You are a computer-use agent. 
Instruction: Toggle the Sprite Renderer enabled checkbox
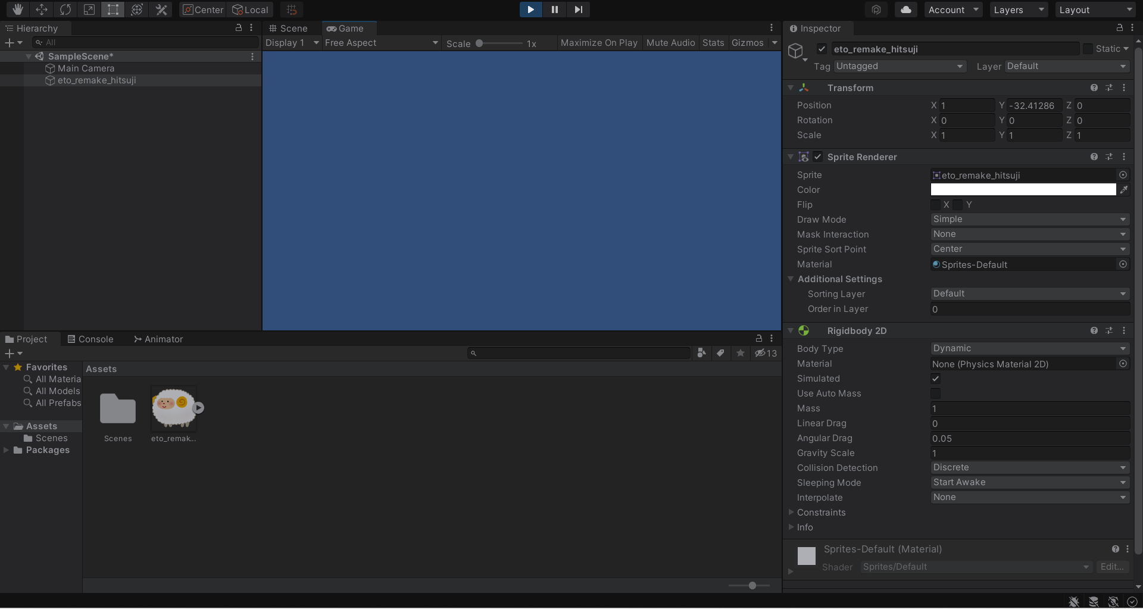[x=818, y=157]
